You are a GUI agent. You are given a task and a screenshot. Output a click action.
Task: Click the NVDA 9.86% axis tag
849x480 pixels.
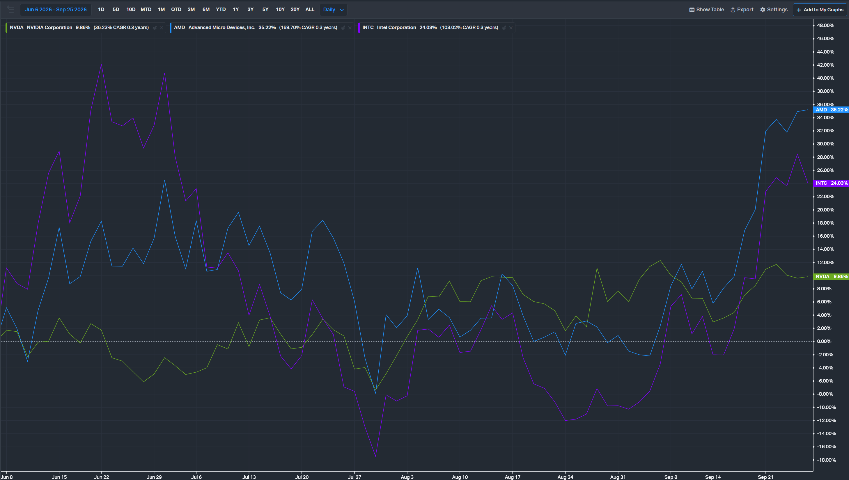[x=831, y=277]
